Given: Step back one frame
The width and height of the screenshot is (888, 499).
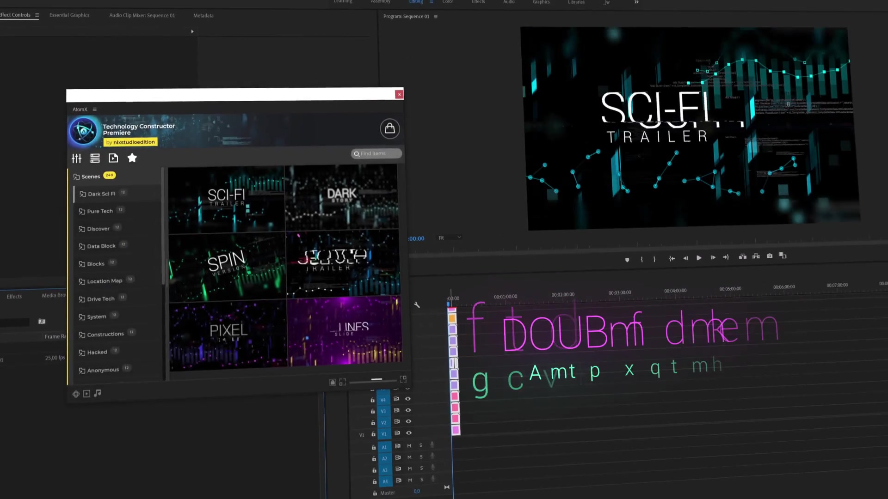Looking at the screenshot, I should pos(686,258).
